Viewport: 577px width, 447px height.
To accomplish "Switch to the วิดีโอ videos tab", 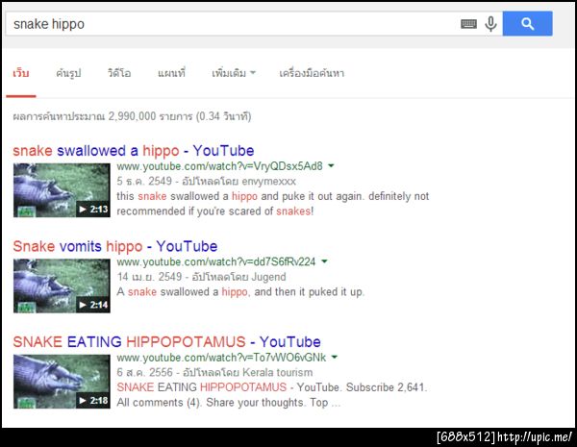I will pos(119,73).
